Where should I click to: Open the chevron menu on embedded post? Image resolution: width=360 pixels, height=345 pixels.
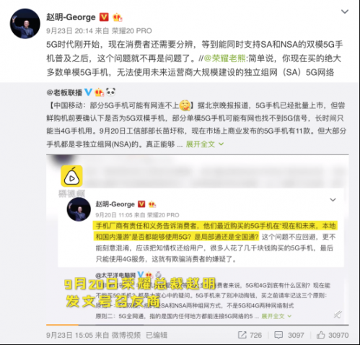click(x=333, y=200)
